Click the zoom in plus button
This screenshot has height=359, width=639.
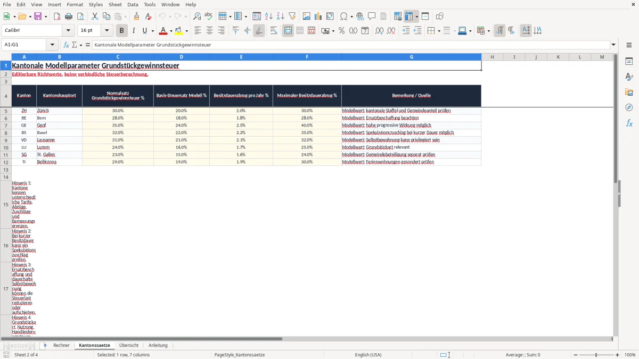(618, 355)
